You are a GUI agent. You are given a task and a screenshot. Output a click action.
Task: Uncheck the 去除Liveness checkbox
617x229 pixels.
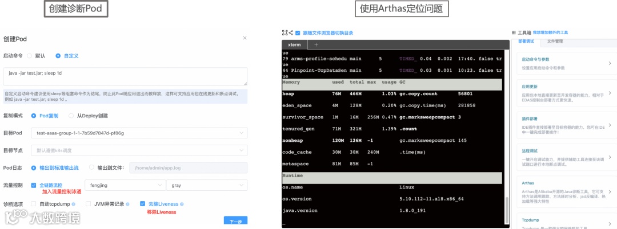[142, 204]
